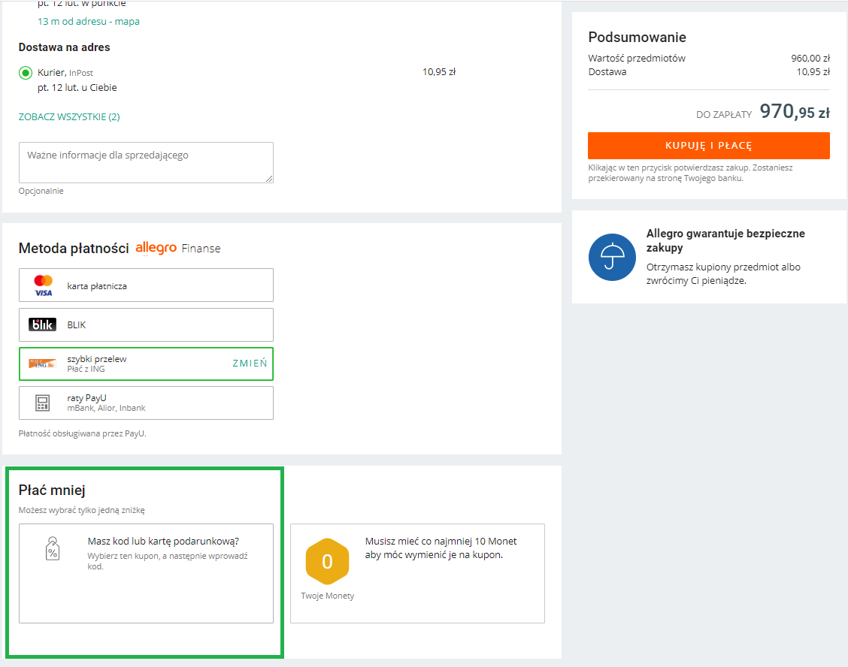This screenshot has height=667, width=848.
Task: Choose raty PayU payment method
Action: point(146,403)
